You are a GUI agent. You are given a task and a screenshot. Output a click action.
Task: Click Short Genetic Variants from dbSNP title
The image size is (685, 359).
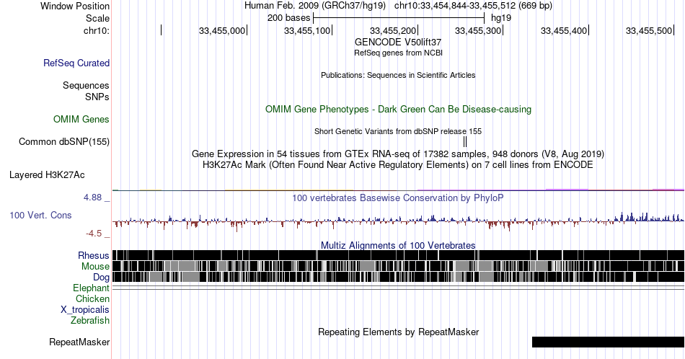(x=398, y=131)
